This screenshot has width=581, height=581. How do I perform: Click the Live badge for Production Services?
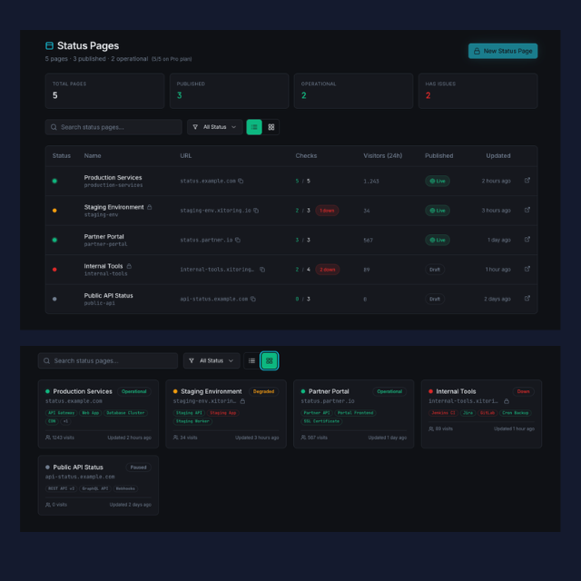(x=438, y=182)
